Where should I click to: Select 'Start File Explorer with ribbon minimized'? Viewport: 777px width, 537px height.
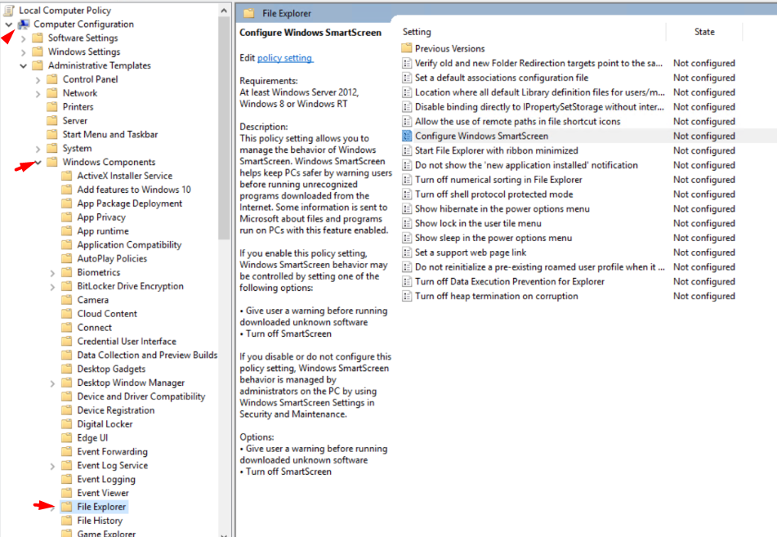tap(497, 150)
